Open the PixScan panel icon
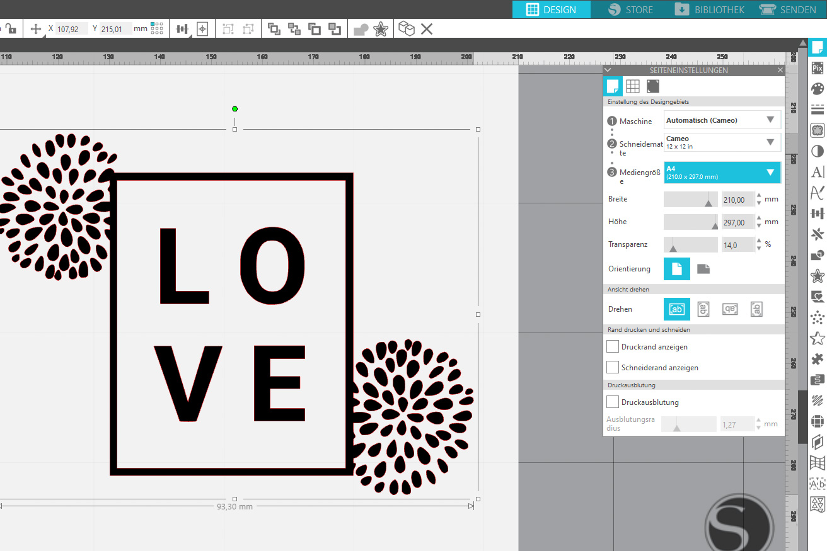 818,68
